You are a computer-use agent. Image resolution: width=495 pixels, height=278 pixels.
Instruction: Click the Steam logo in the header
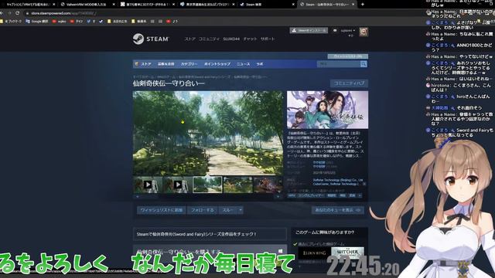coord(151,39)
